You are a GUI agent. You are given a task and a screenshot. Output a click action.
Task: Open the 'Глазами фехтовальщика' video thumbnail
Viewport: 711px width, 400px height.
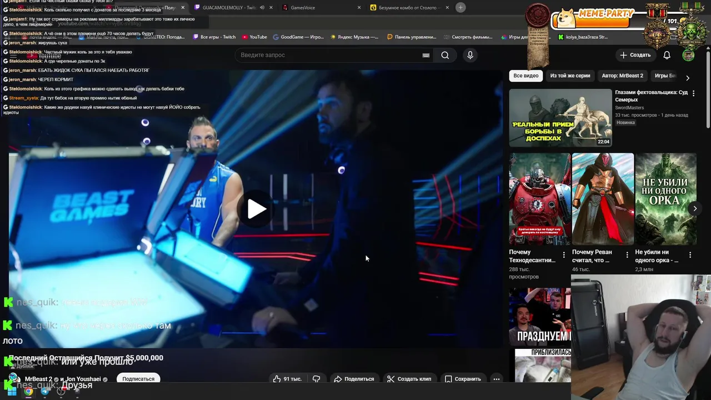[560, 118]
